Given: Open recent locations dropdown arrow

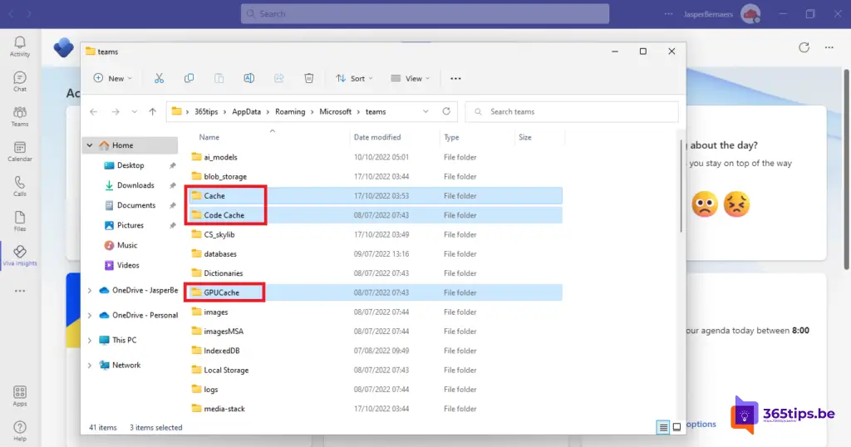Looking at the screenshot, I should coord(134,111).
